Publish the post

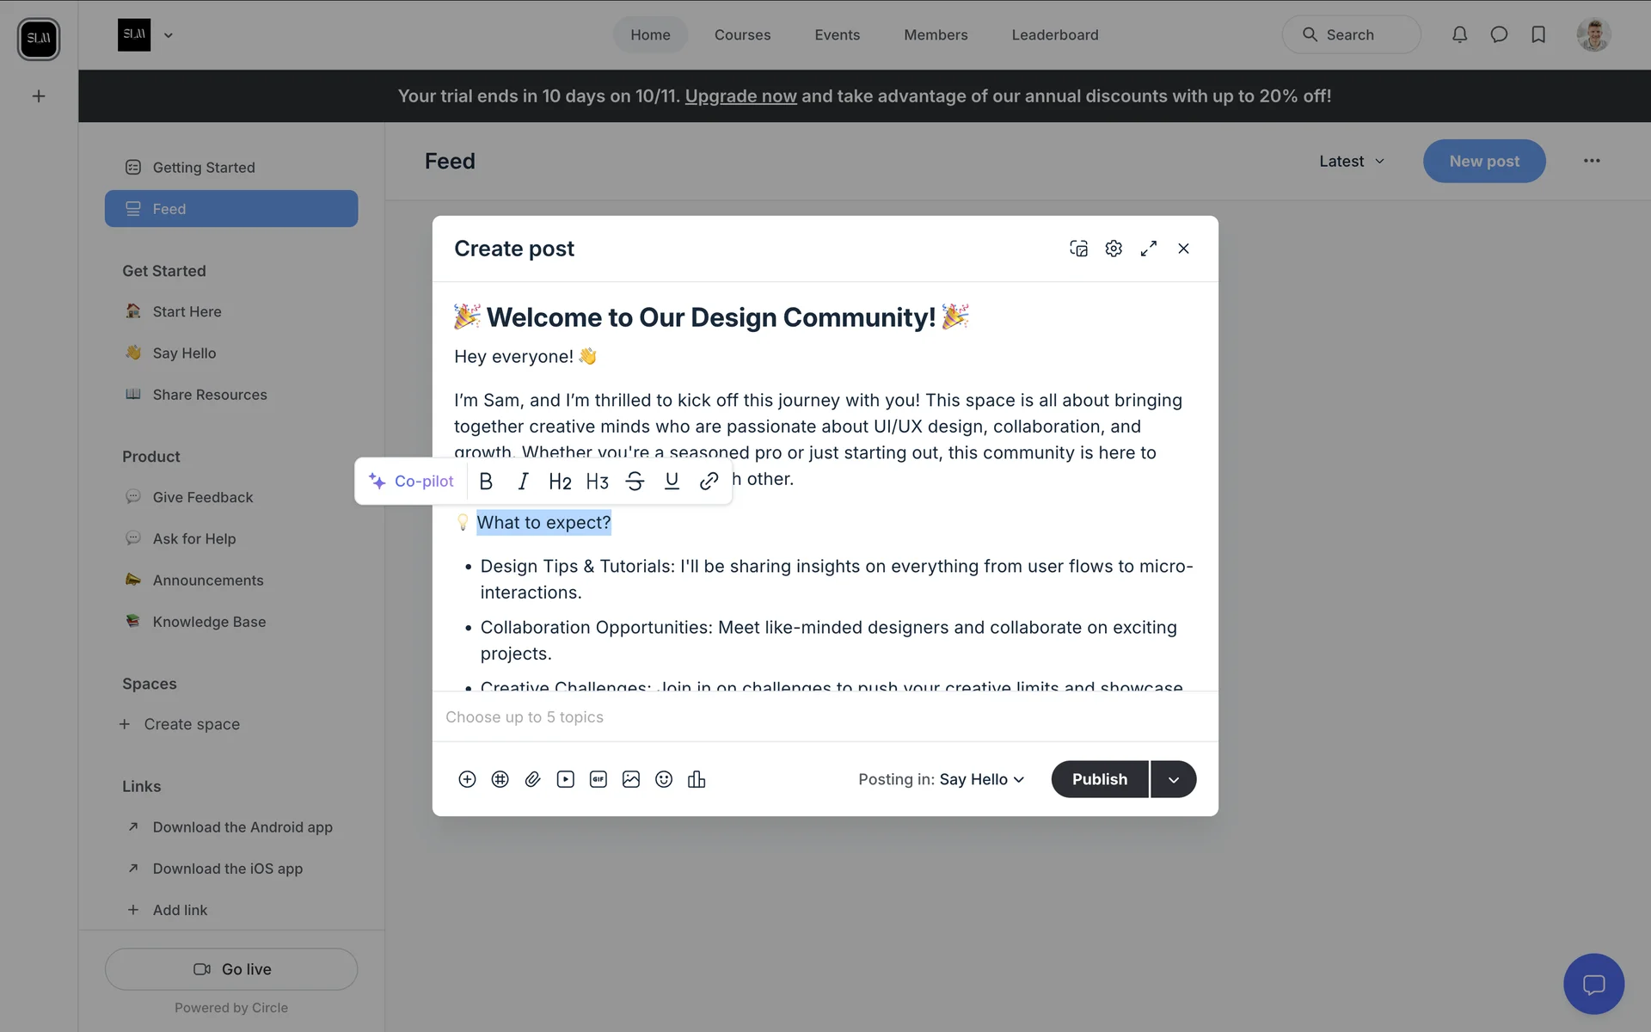coord(1099,779)
